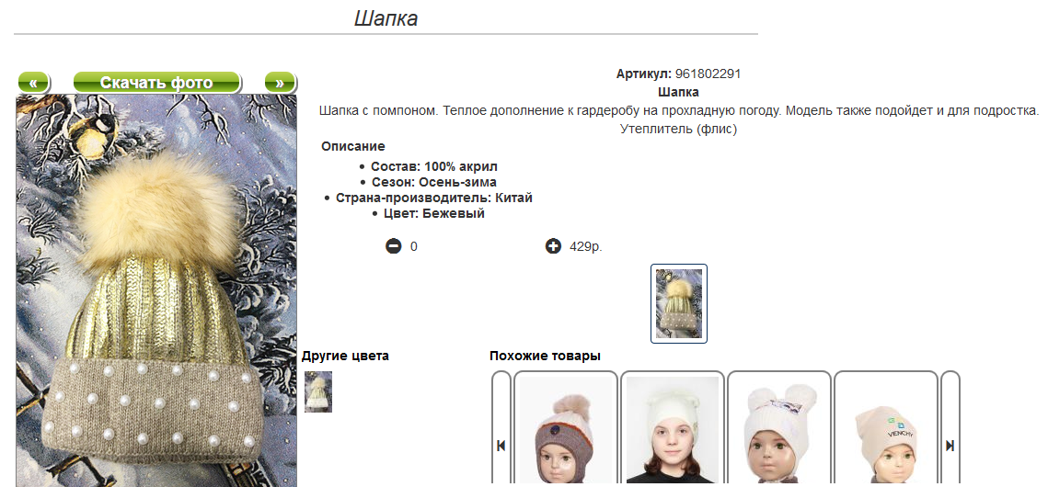Decrease quantity with the minus icon
This screenshot has width=1048, height=487.
(x=394, y=246)
